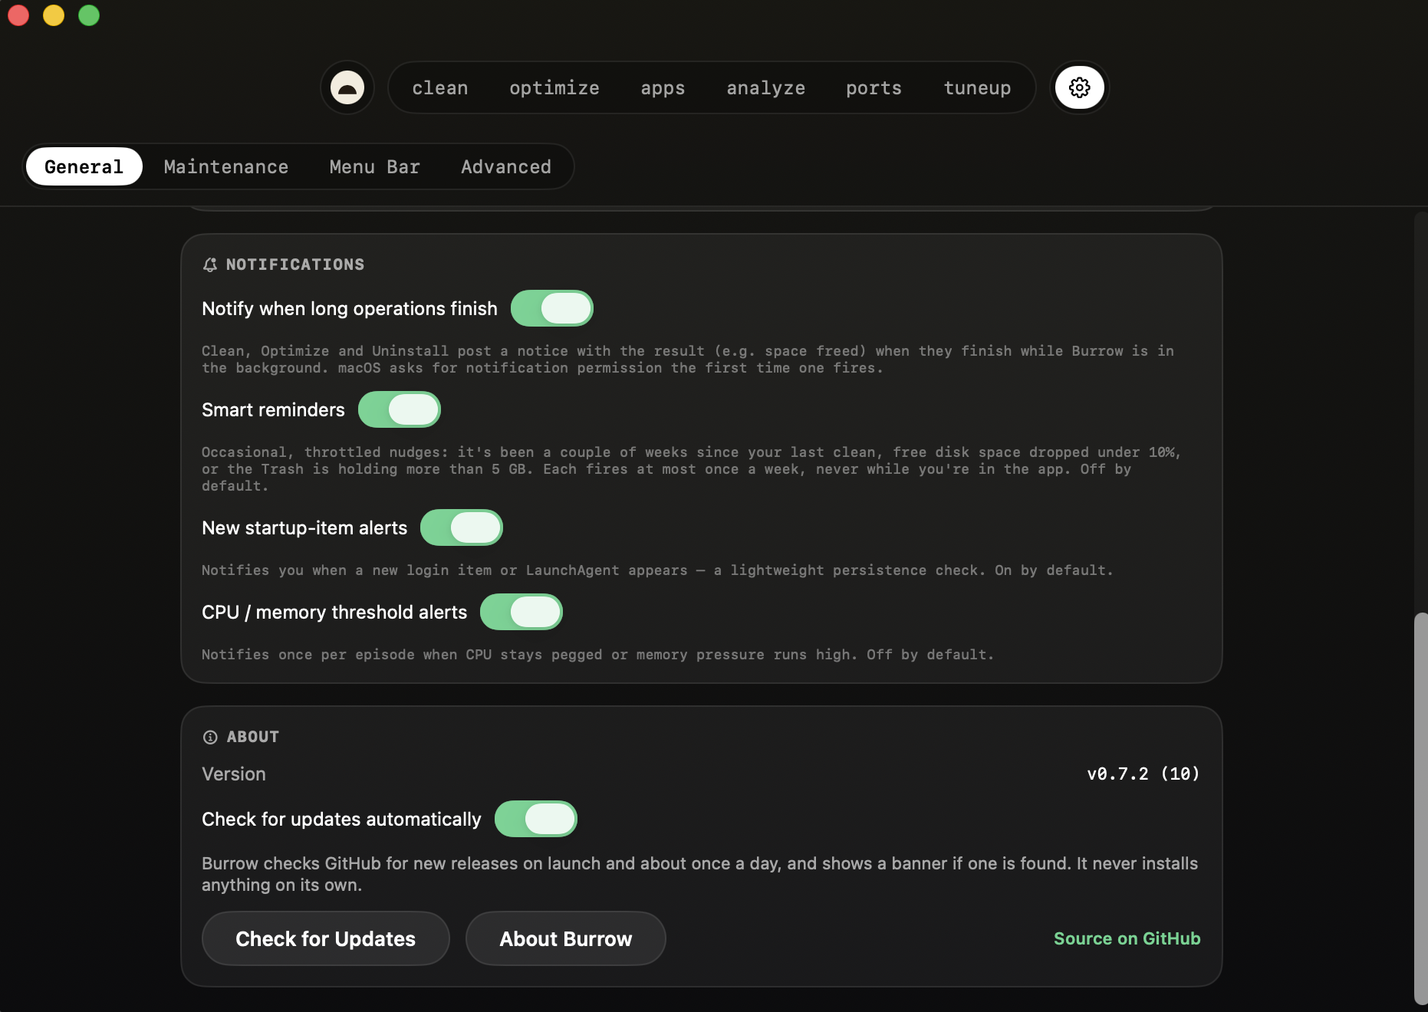Click the Check for Updates button
Viewport: 1428px width, 1012px height.
[x=326, y=938]
